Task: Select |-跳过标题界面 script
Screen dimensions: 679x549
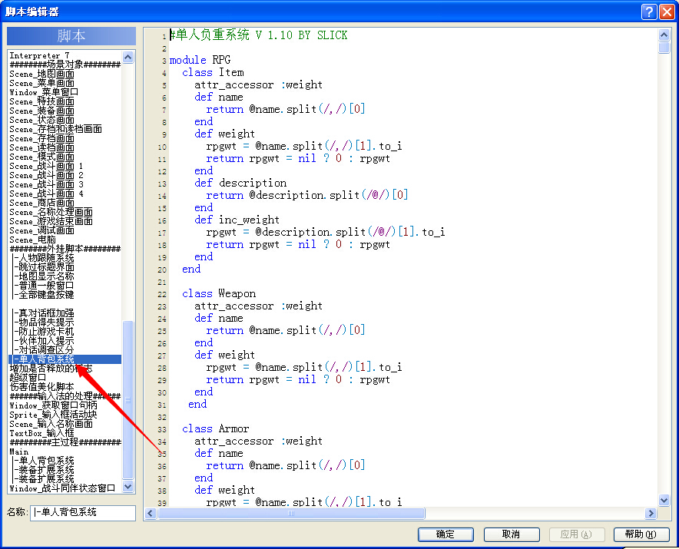Action: pyautogui.click(x=44, y=267)
